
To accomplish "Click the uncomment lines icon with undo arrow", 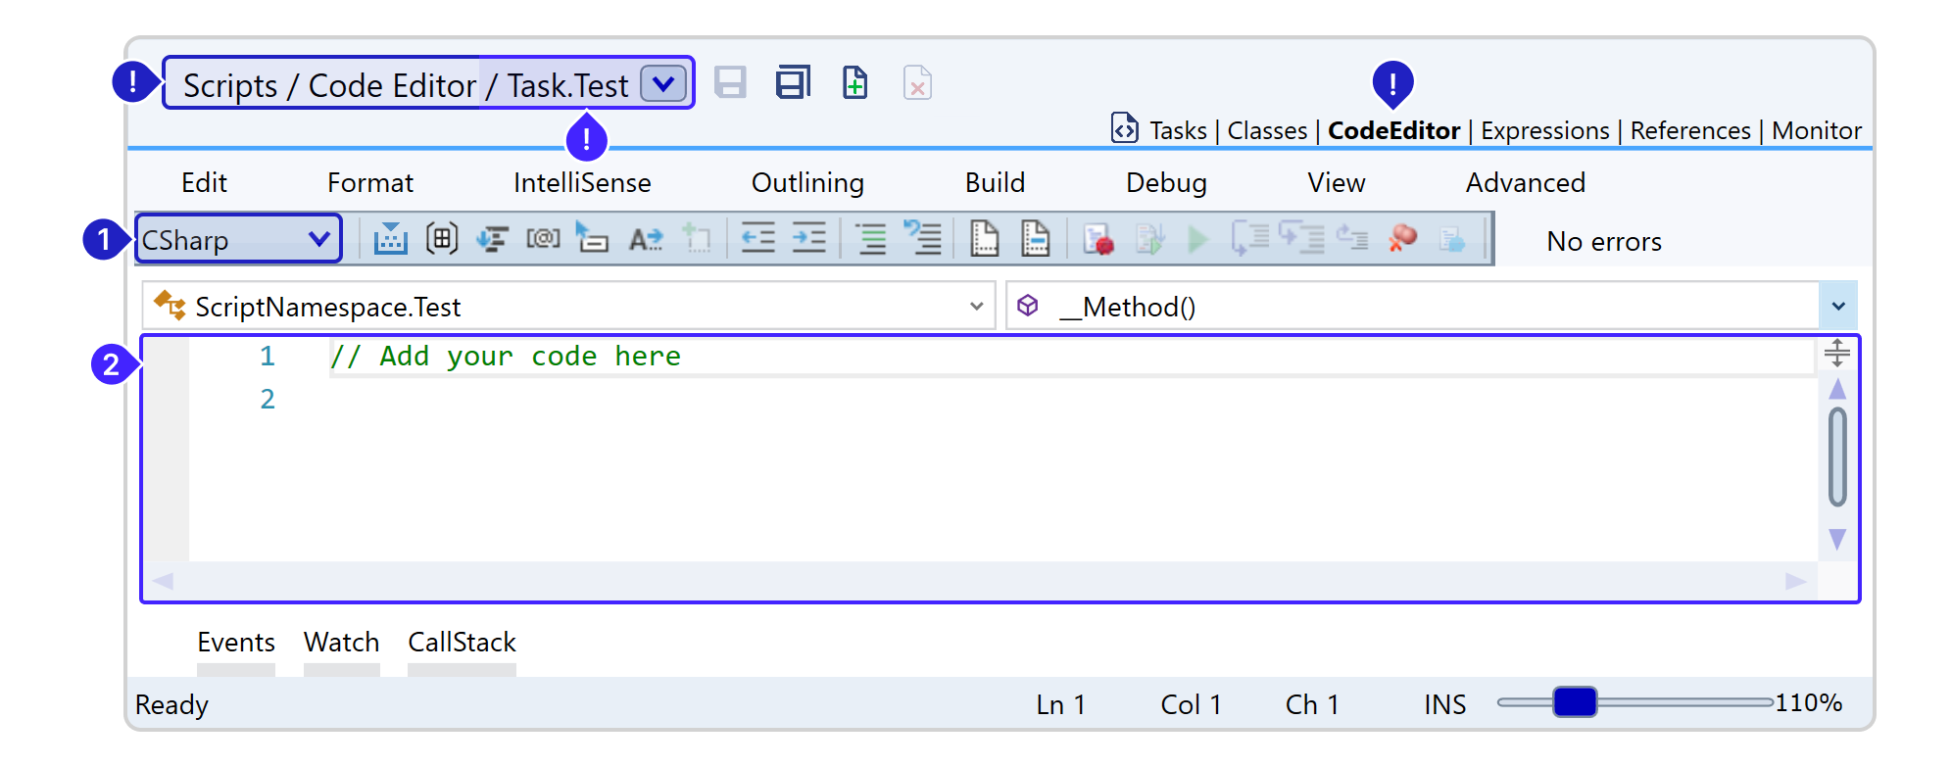I will [922, 239].
